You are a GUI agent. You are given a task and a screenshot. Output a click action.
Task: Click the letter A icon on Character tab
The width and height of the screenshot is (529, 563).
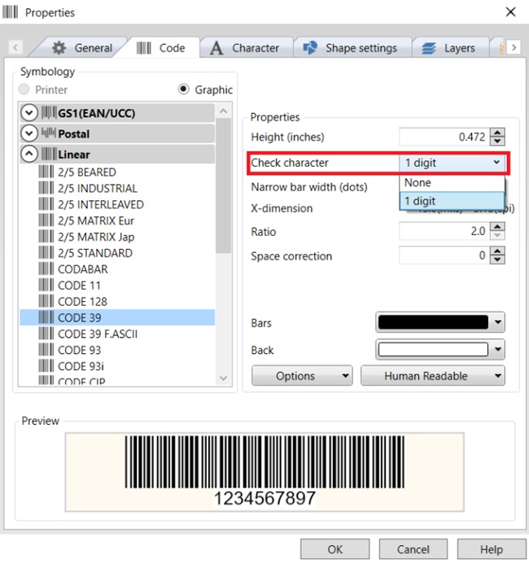pyautogui.click(x=216, y=48)
